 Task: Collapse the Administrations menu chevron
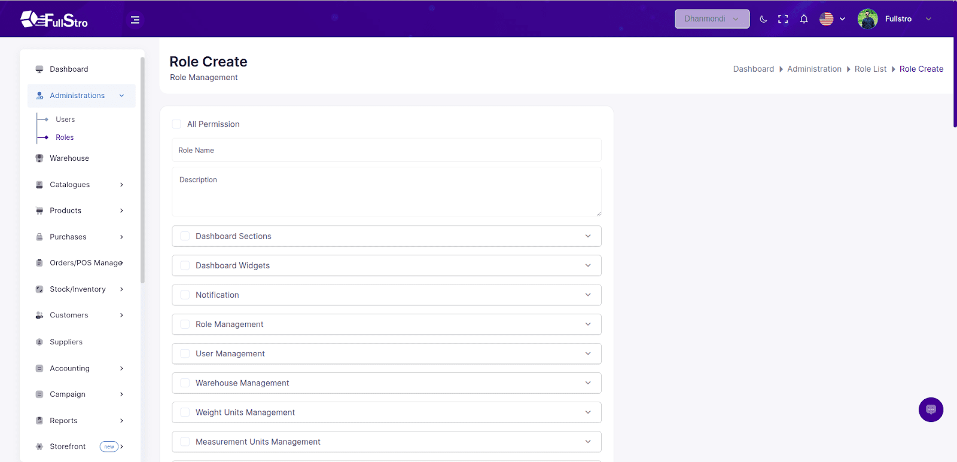121,96
